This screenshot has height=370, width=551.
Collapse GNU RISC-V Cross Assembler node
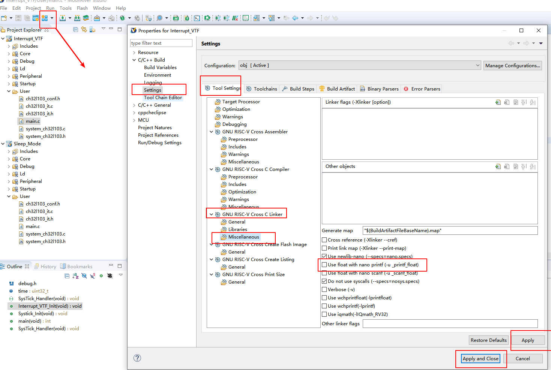211,132
